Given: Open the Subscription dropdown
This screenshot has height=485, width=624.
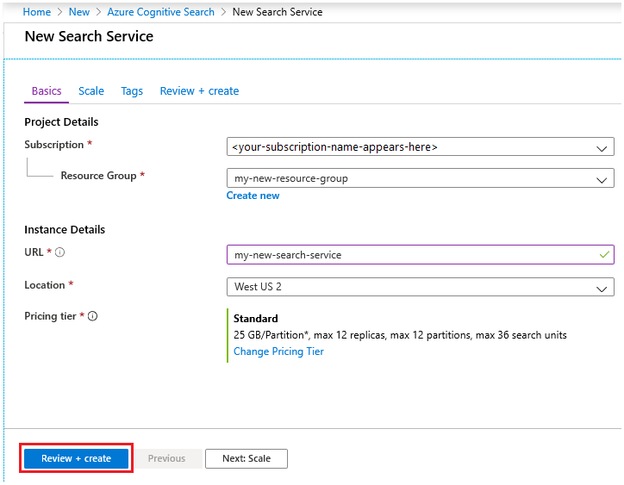Looking at the screenshot, I should pyautogui.click(x=420, y=147).
